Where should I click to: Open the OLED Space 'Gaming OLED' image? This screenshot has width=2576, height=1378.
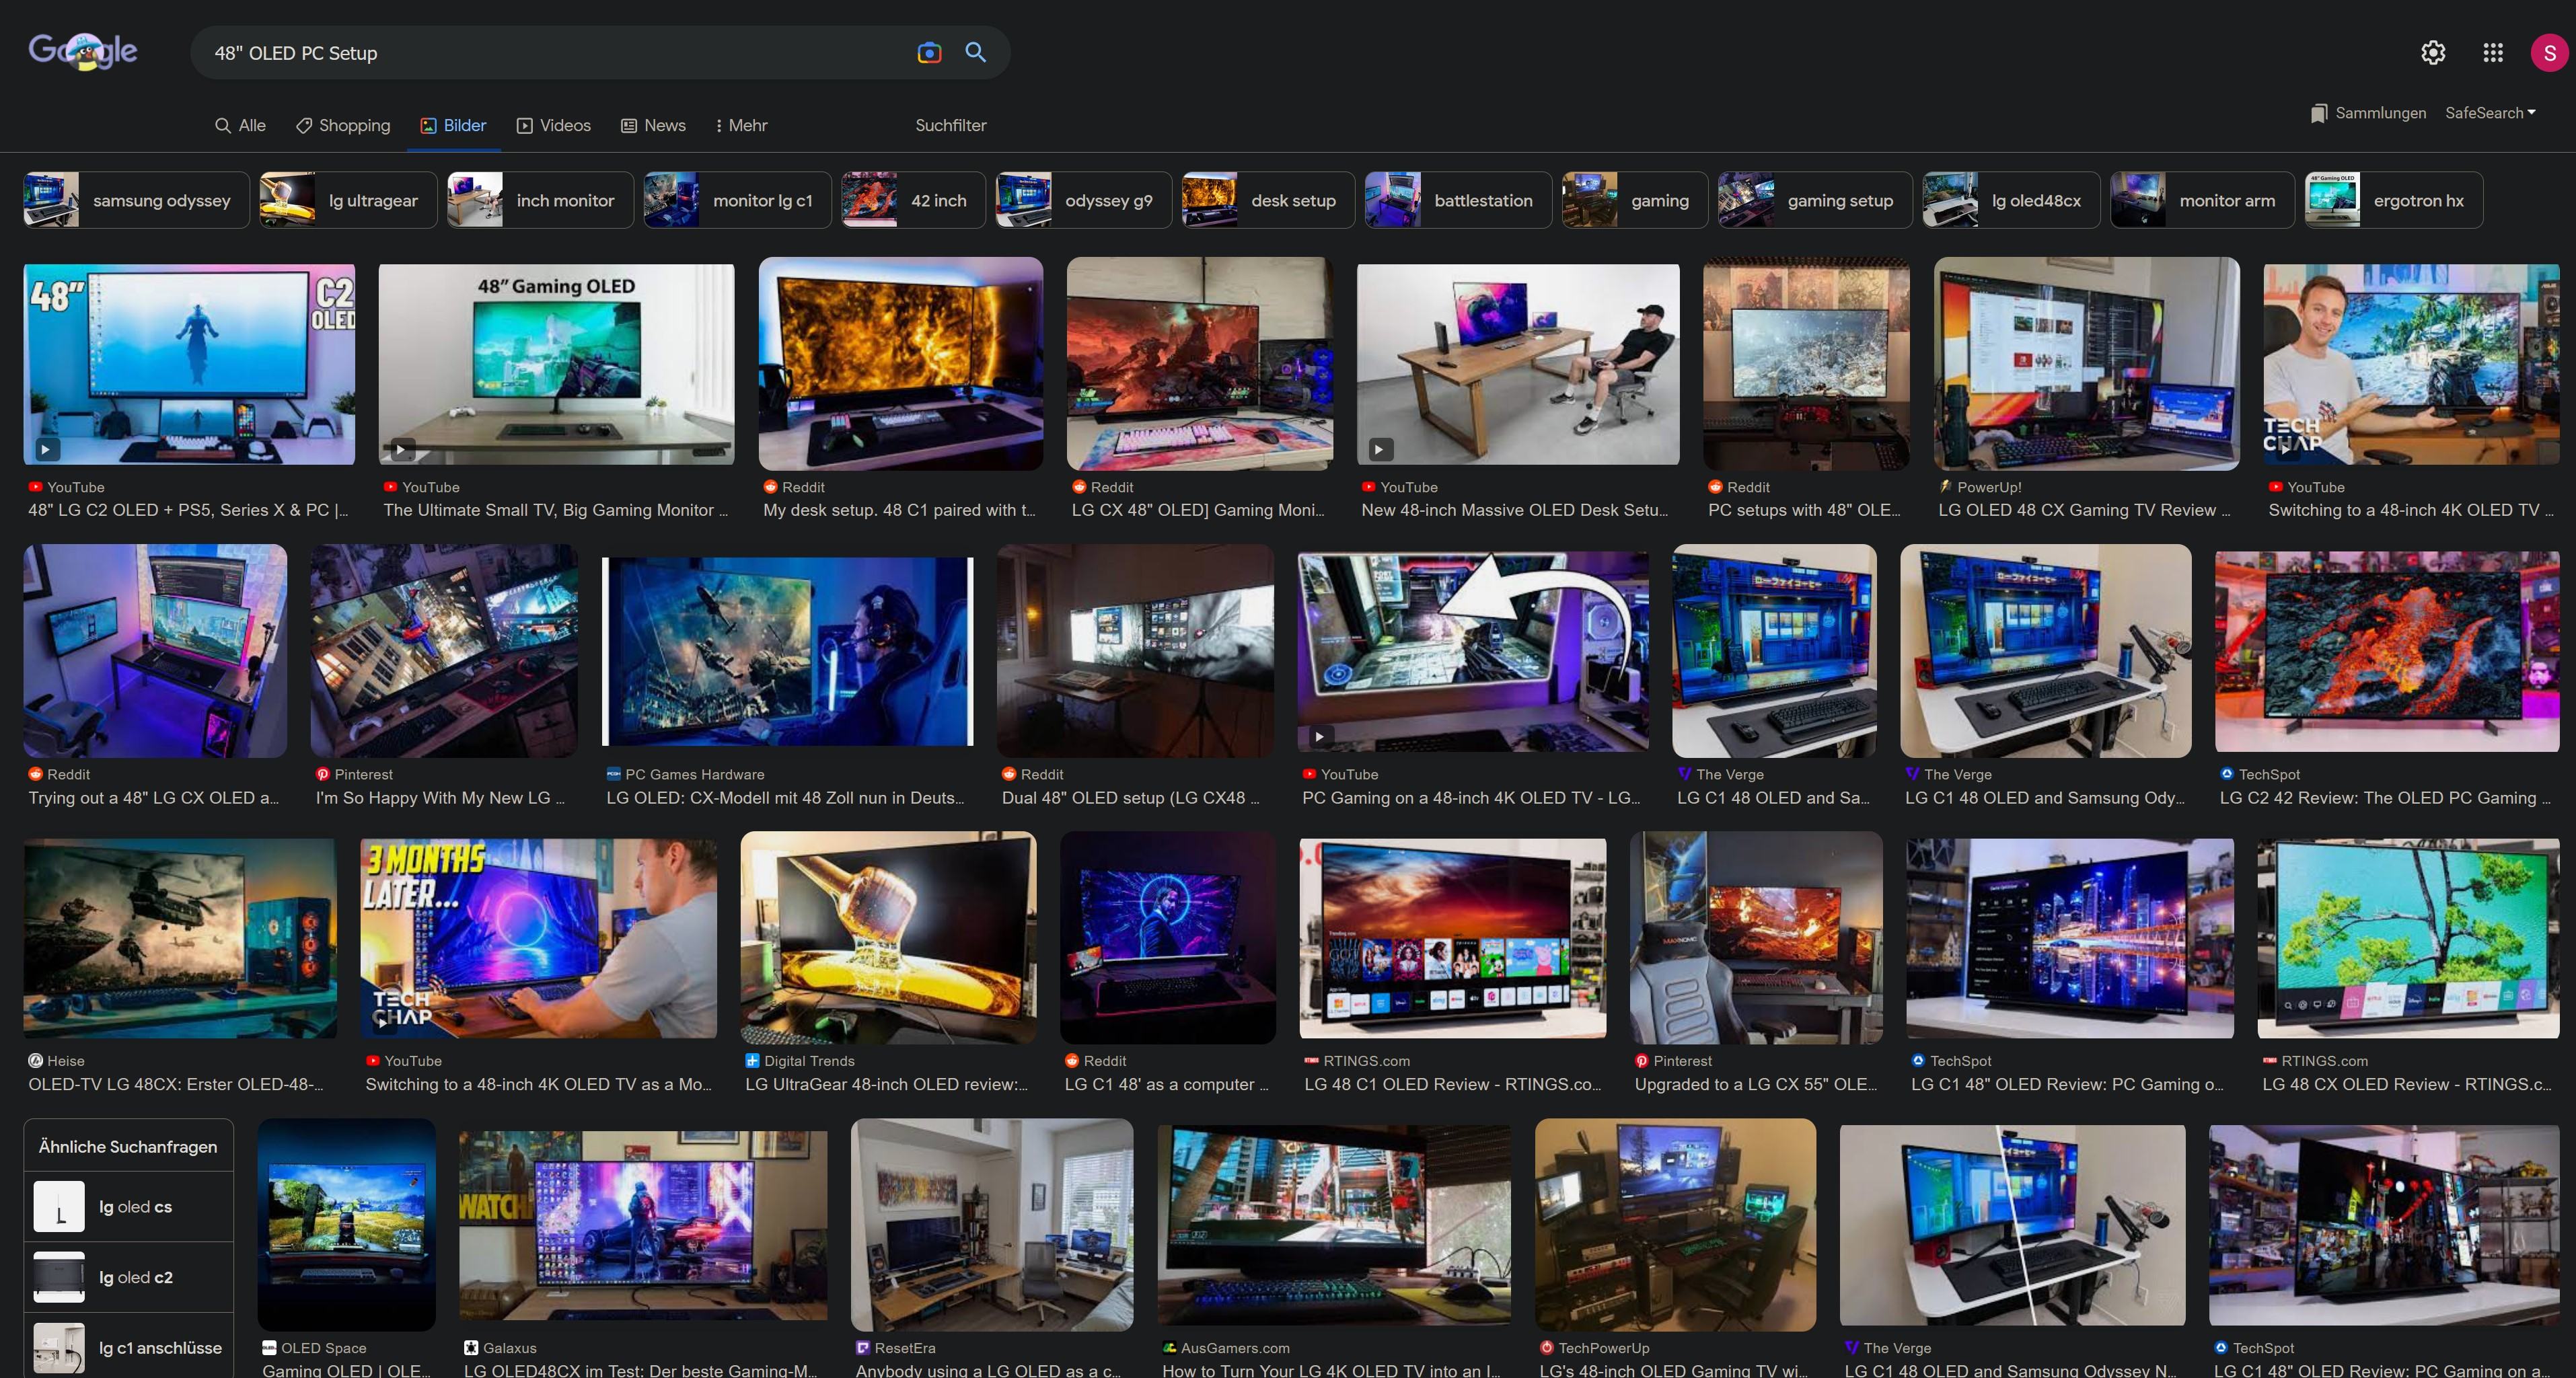[x=346, y=1225]
